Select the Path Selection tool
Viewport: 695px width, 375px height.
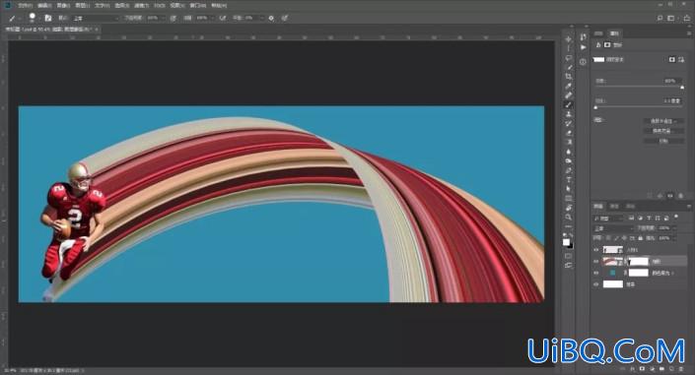tap(569, 188)
